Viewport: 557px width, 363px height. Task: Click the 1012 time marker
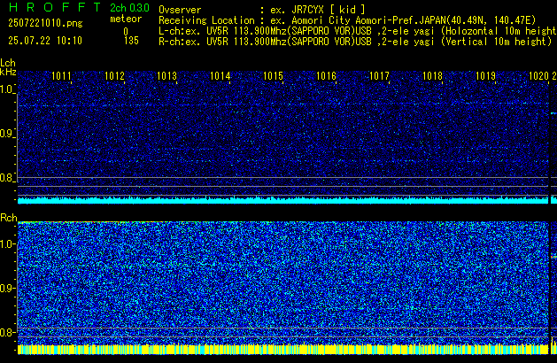(115, 76)
